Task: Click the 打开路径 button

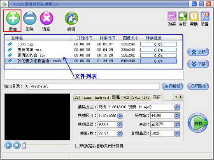Action: (x=198, y=86)
